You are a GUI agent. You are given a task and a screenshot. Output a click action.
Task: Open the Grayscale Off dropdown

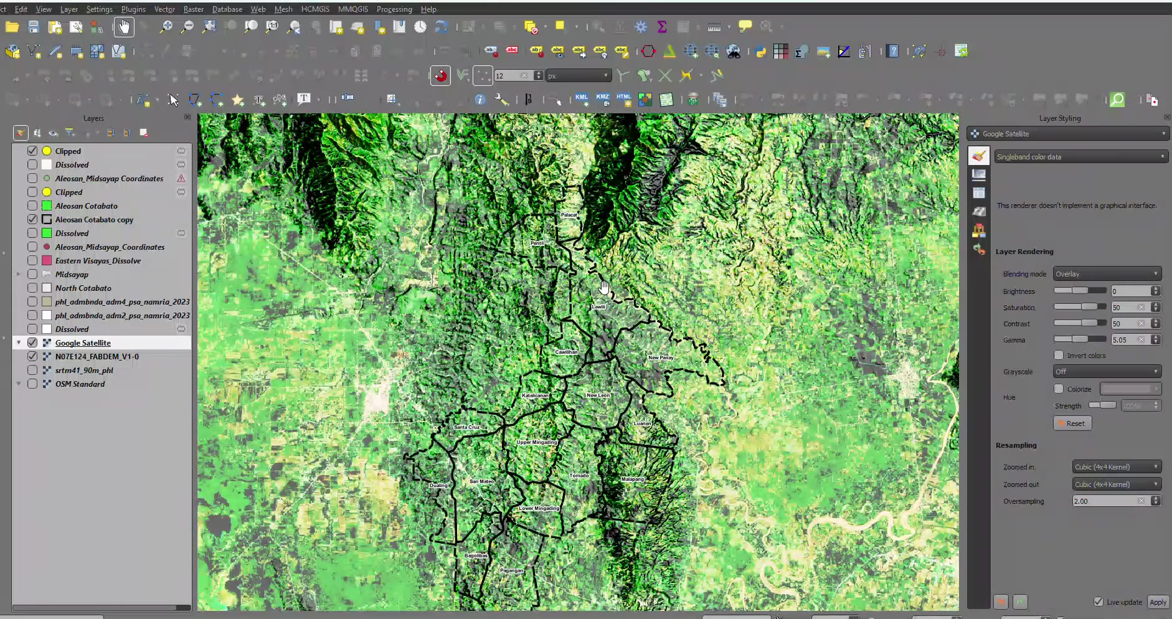tap(1107, 372)
